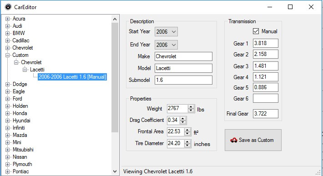Viewport: 323px width, 176px height.
Task: Collapse the Chevrolet node under Custom
Action: tap(16, 62)
